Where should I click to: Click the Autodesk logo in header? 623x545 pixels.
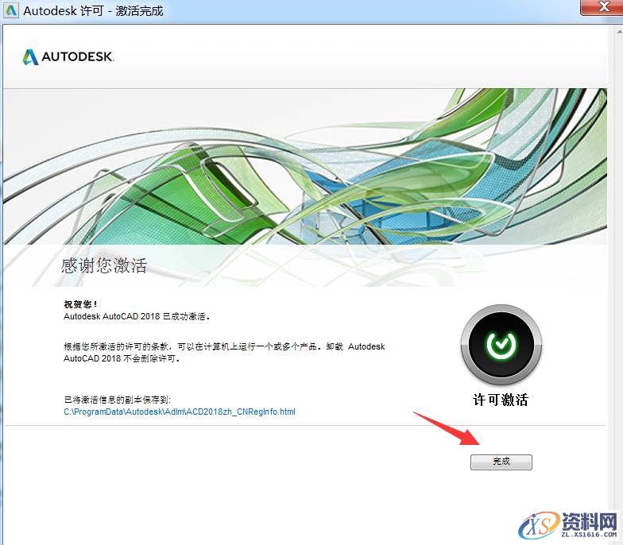click(x=68, y=57)
